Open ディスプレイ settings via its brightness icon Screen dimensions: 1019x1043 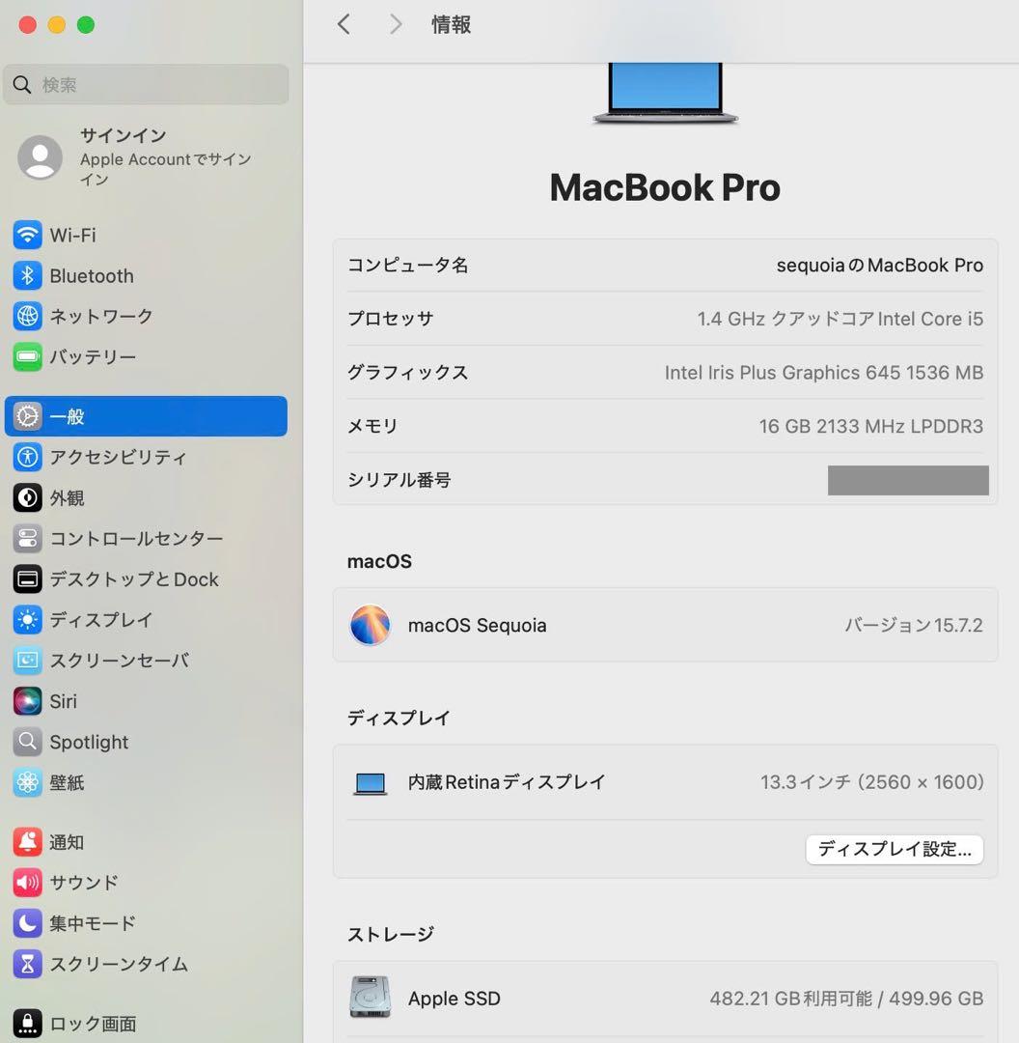[x=27, y=619]
